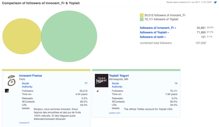
Task: Click small badge icon under innocent avatar
Action: (7, 90)
